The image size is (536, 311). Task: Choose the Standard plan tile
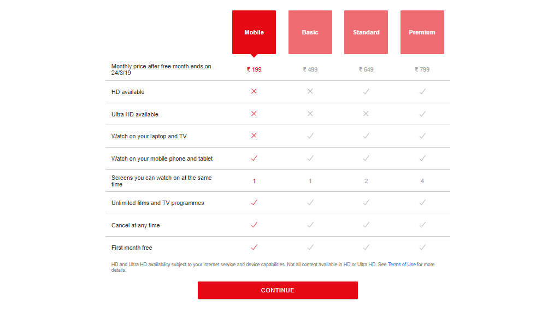pyautogui.click(x=366, y=32)
